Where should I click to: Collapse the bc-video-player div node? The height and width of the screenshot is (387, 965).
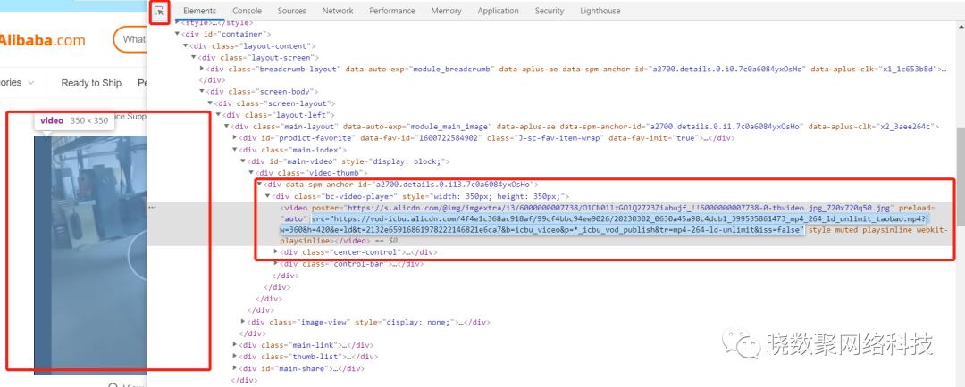click(268, 196)
